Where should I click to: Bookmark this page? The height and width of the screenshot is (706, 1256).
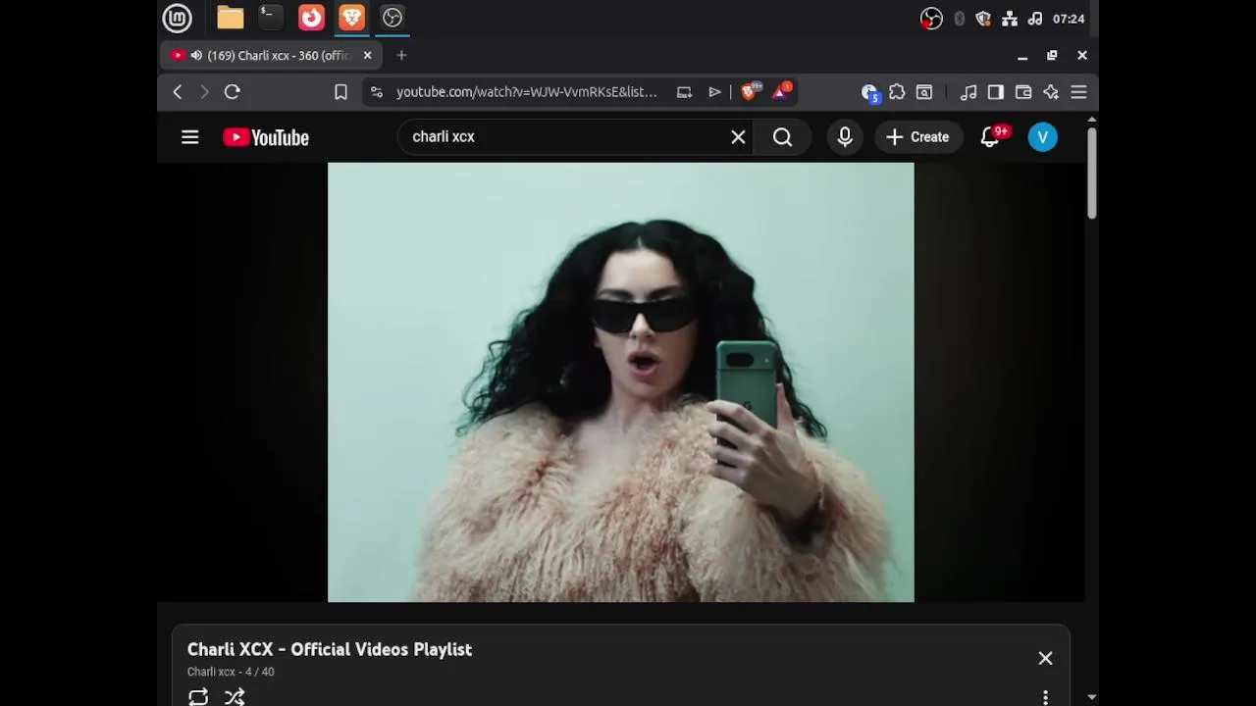pyautogui.click(x=340, y=92)
